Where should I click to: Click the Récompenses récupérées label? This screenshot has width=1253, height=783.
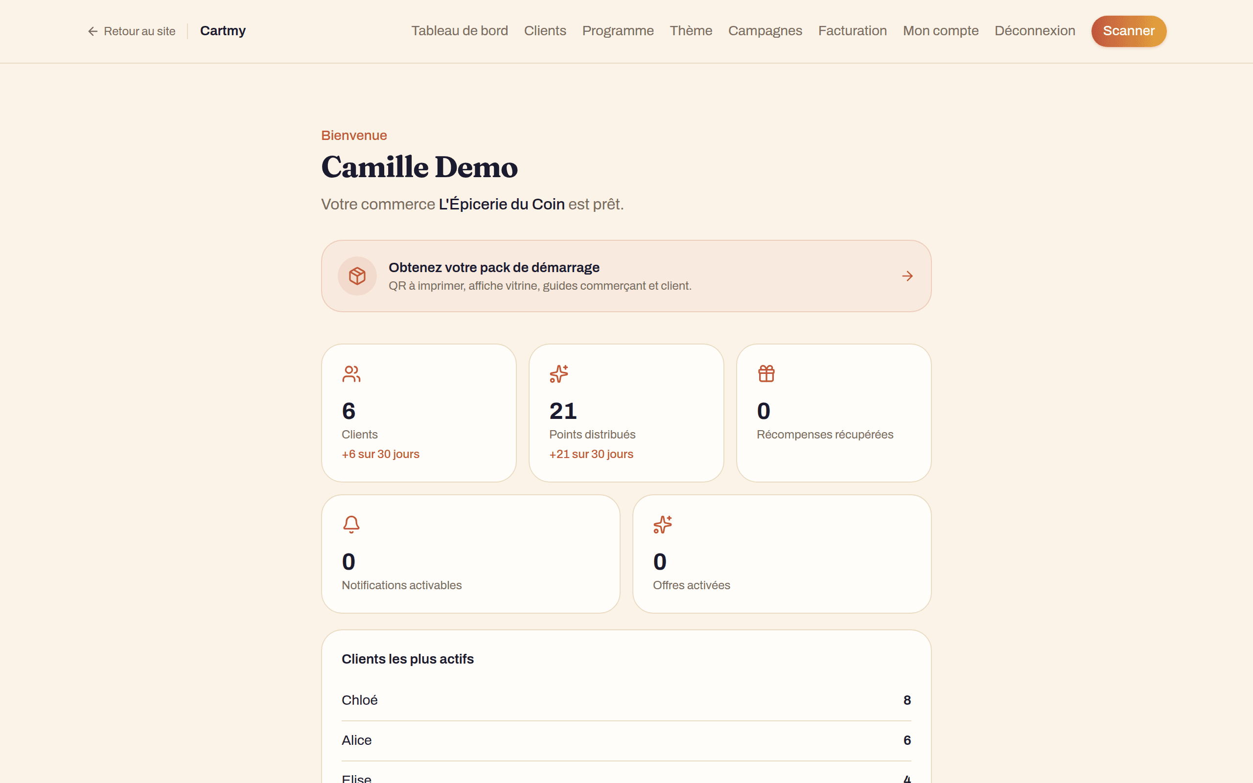tap(825, 435)
